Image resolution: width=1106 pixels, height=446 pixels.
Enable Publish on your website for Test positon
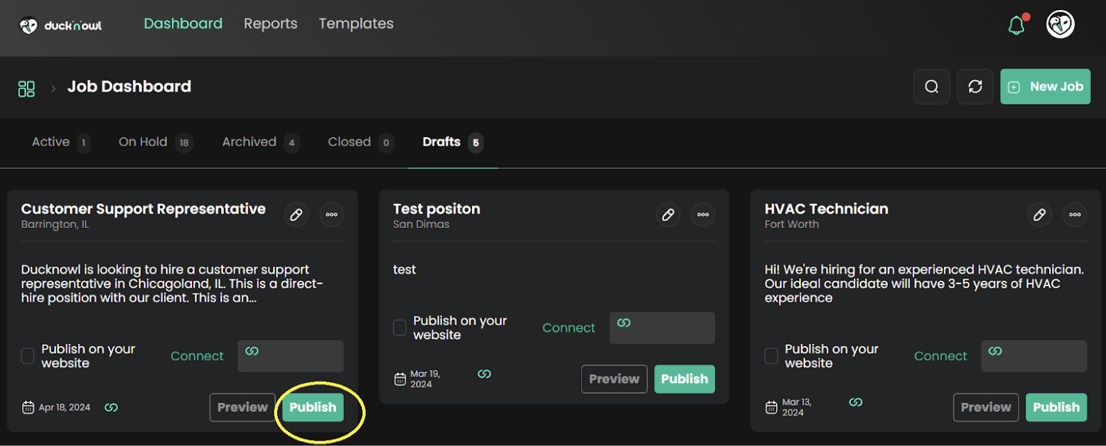[x=399, y=327]
